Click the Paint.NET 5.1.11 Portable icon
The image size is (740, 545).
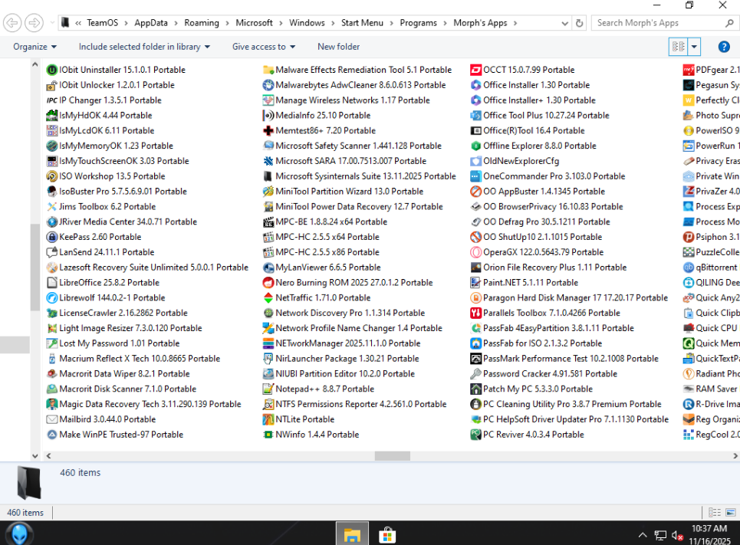click(x=475, y=283)
